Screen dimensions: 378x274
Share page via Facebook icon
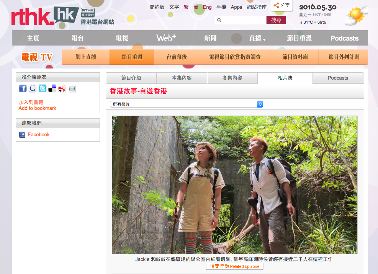23,88
